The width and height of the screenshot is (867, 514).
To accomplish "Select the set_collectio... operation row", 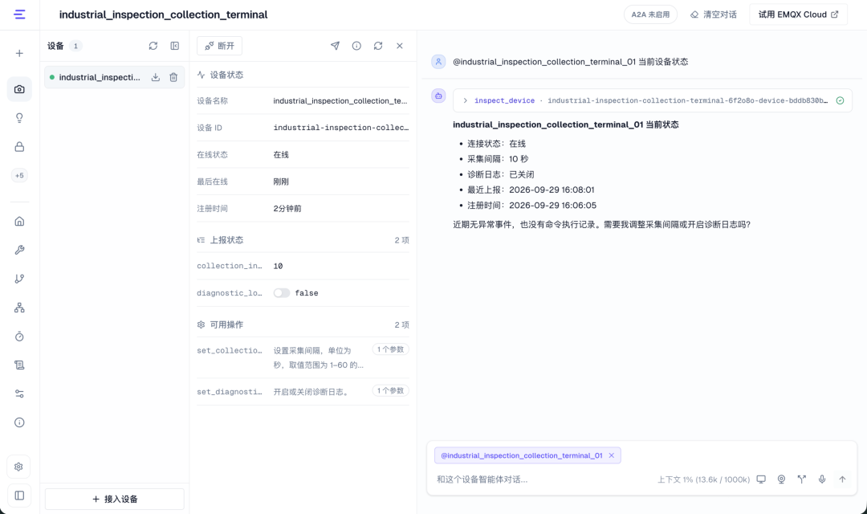I will tap(303, 357).
